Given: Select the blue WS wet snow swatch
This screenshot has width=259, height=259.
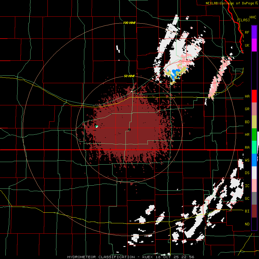Looking at the screenshot, I should pyautogui.click(x=254, y=160).
